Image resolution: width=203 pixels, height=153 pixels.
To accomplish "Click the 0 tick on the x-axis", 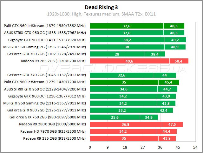I will coord(90,147).
